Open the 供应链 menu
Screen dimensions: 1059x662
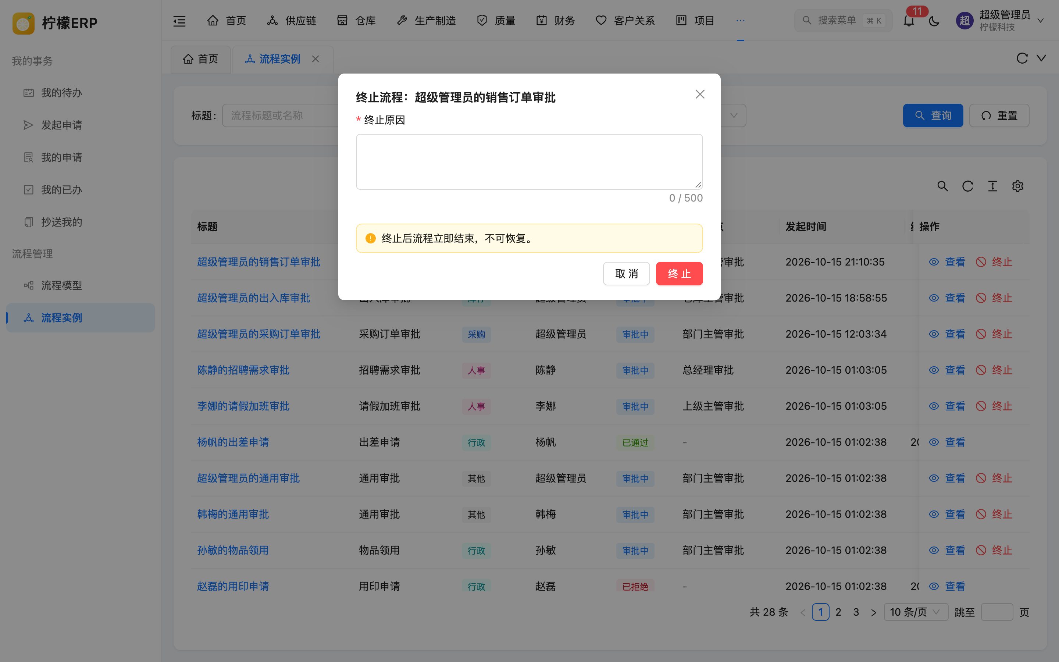tap(292, 21)
